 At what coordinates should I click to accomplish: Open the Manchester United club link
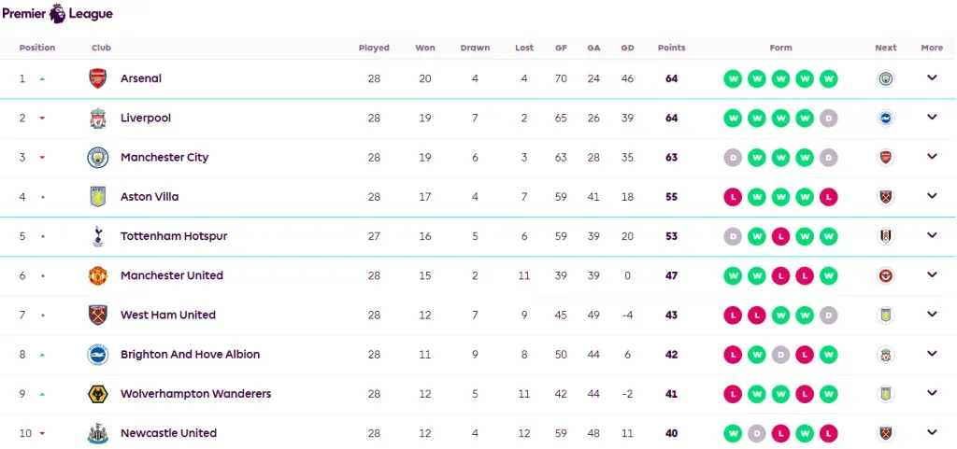[172, 275]
